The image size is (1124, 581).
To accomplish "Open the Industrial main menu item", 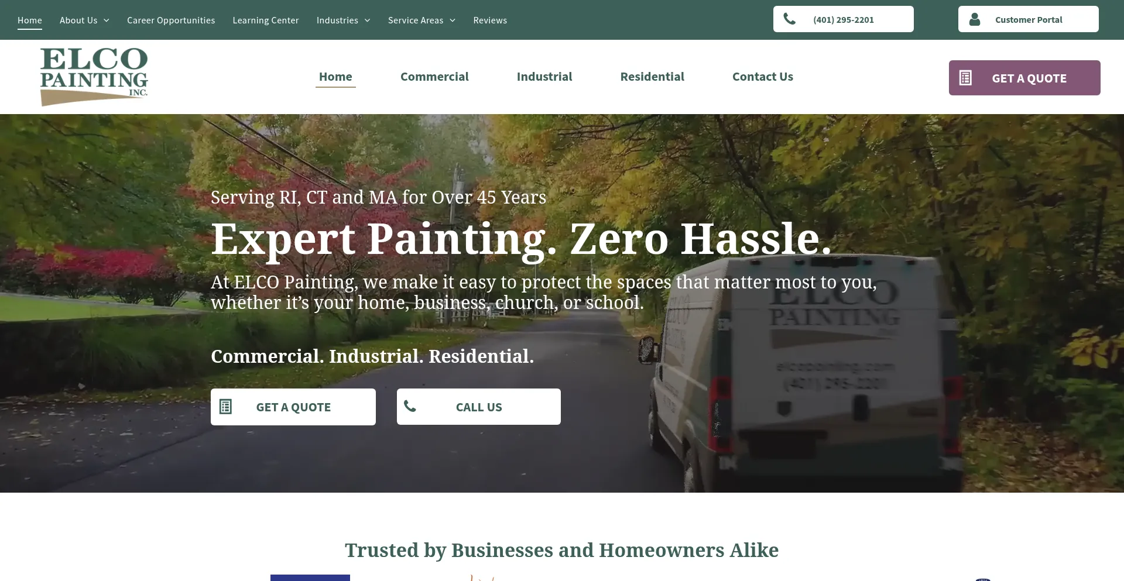I will [544, 77].
